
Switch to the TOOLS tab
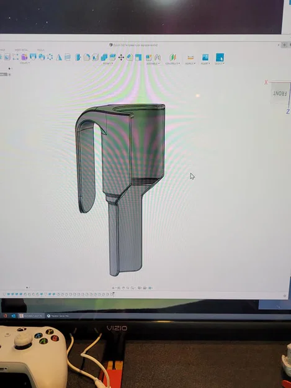(x=40, y=50)
